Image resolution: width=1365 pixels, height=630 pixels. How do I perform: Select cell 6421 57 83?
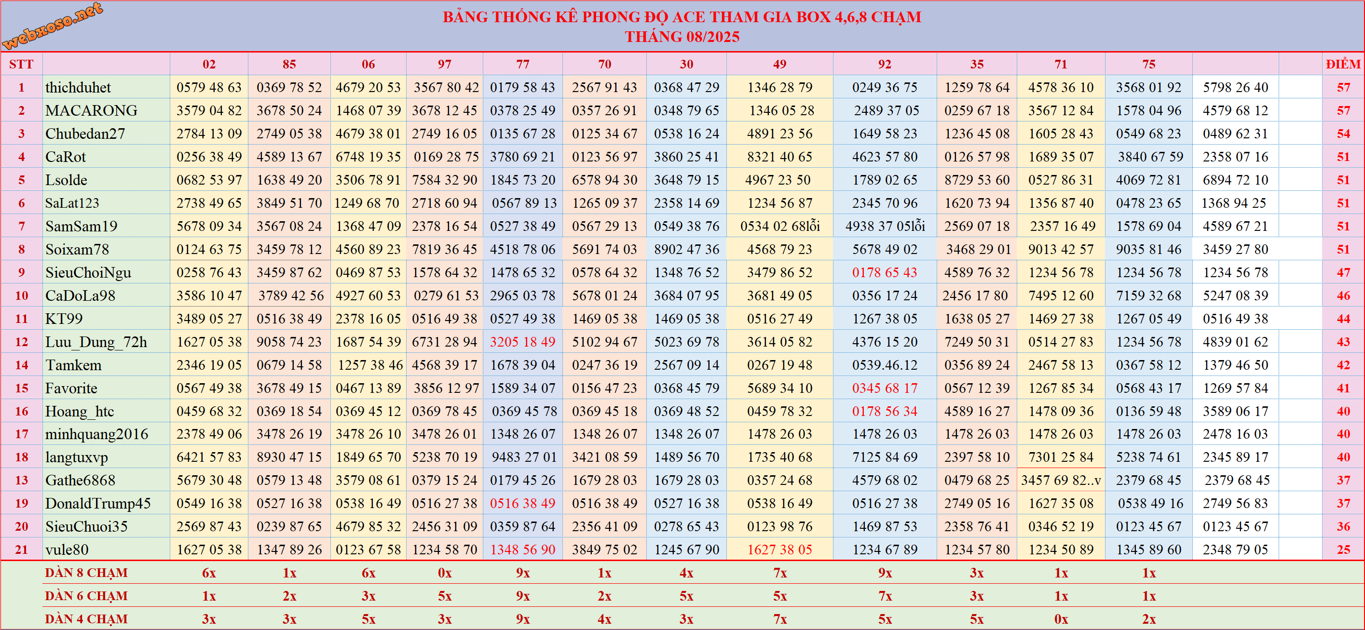click(x=209, y=457)
